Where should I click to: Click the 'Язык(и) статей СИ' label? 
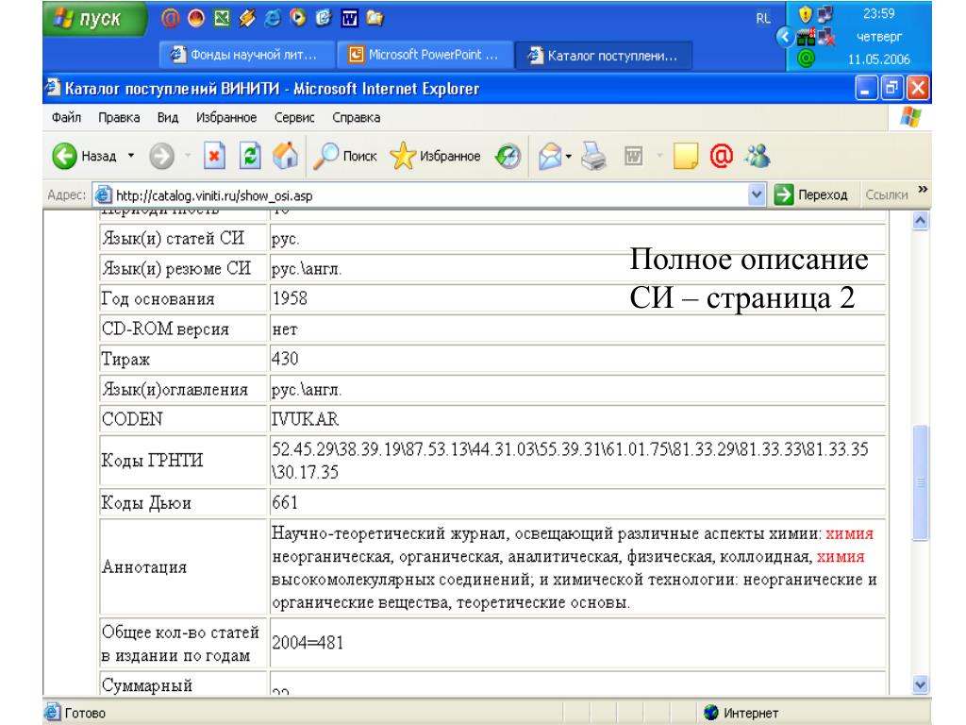click(x=174, y=238)
